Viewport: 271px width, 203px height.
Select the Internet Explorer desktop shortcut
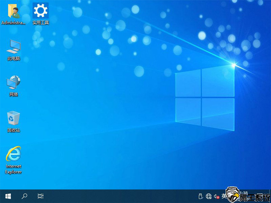pos(14,154)
